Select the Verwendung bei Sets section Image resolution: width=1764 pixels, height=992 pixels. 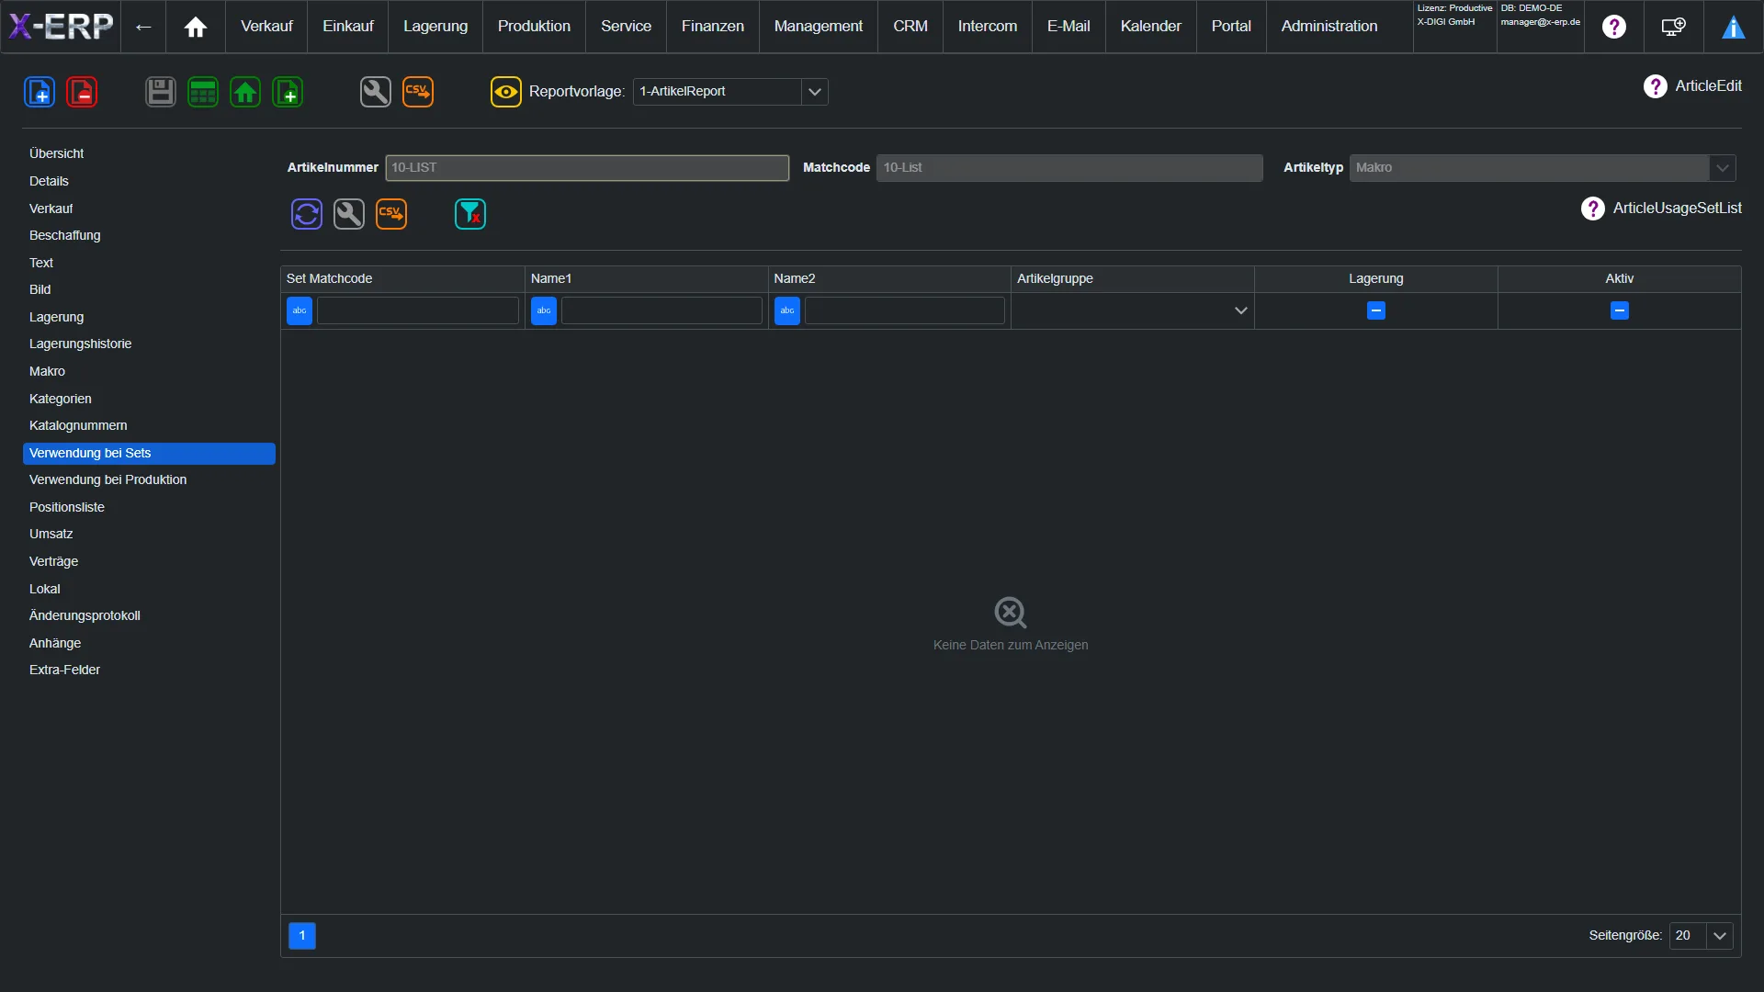pyautogui.click(x=149, y=453)
